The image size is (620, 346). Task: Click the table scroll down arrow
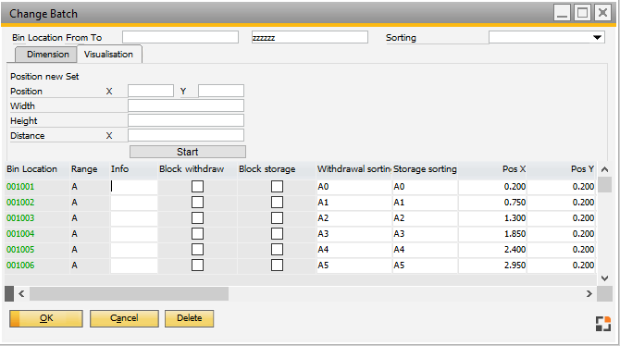604,278
